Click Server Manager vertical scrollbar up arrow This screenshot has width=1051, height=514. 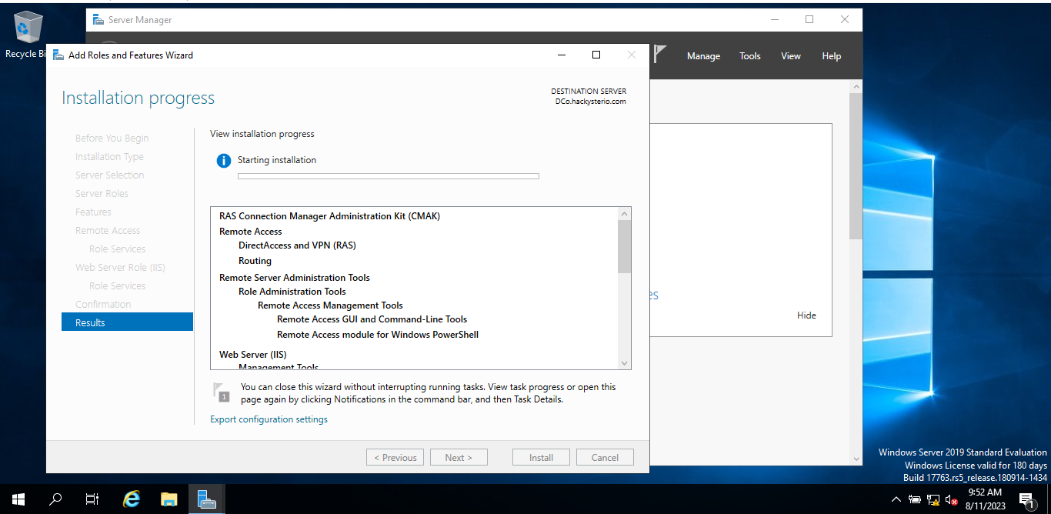coord(856,85)
